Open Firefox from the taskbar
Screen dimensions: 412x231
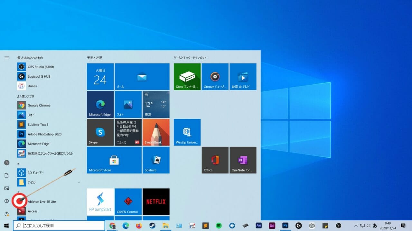[x=139, y=226]
